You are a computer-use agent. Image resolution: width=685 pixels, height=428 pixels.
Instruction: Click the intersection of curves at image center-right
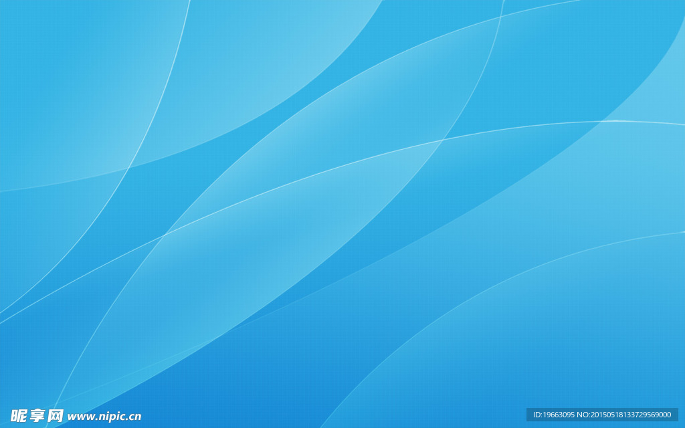point(443,140)
